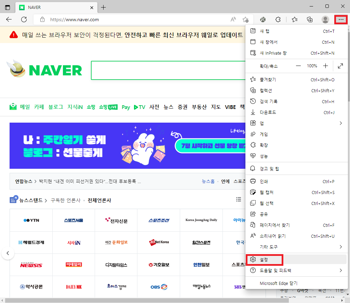350x303 pixels.
Task: Select 전체언론사 tab
Action: point(99,200)
